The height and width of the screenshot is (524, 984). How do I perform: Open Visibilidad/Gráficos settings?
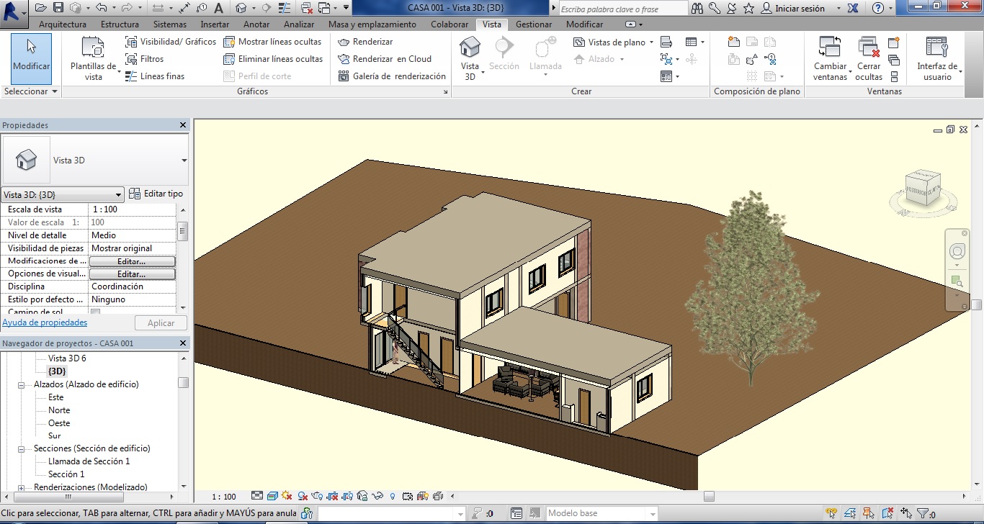(x=171, y=42)
